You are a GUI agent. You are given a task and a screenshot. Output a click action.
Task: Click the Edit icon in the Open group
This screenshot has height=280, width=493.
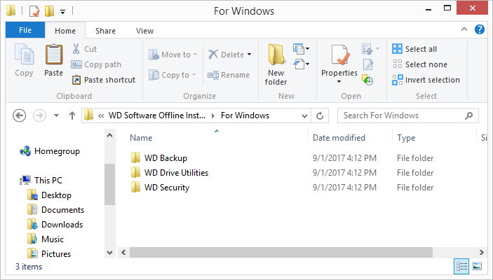[x=367, y=64]
